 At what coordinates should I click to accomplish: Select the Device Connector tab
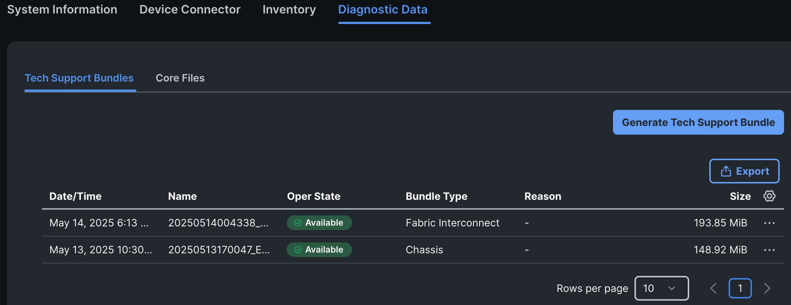189,9
